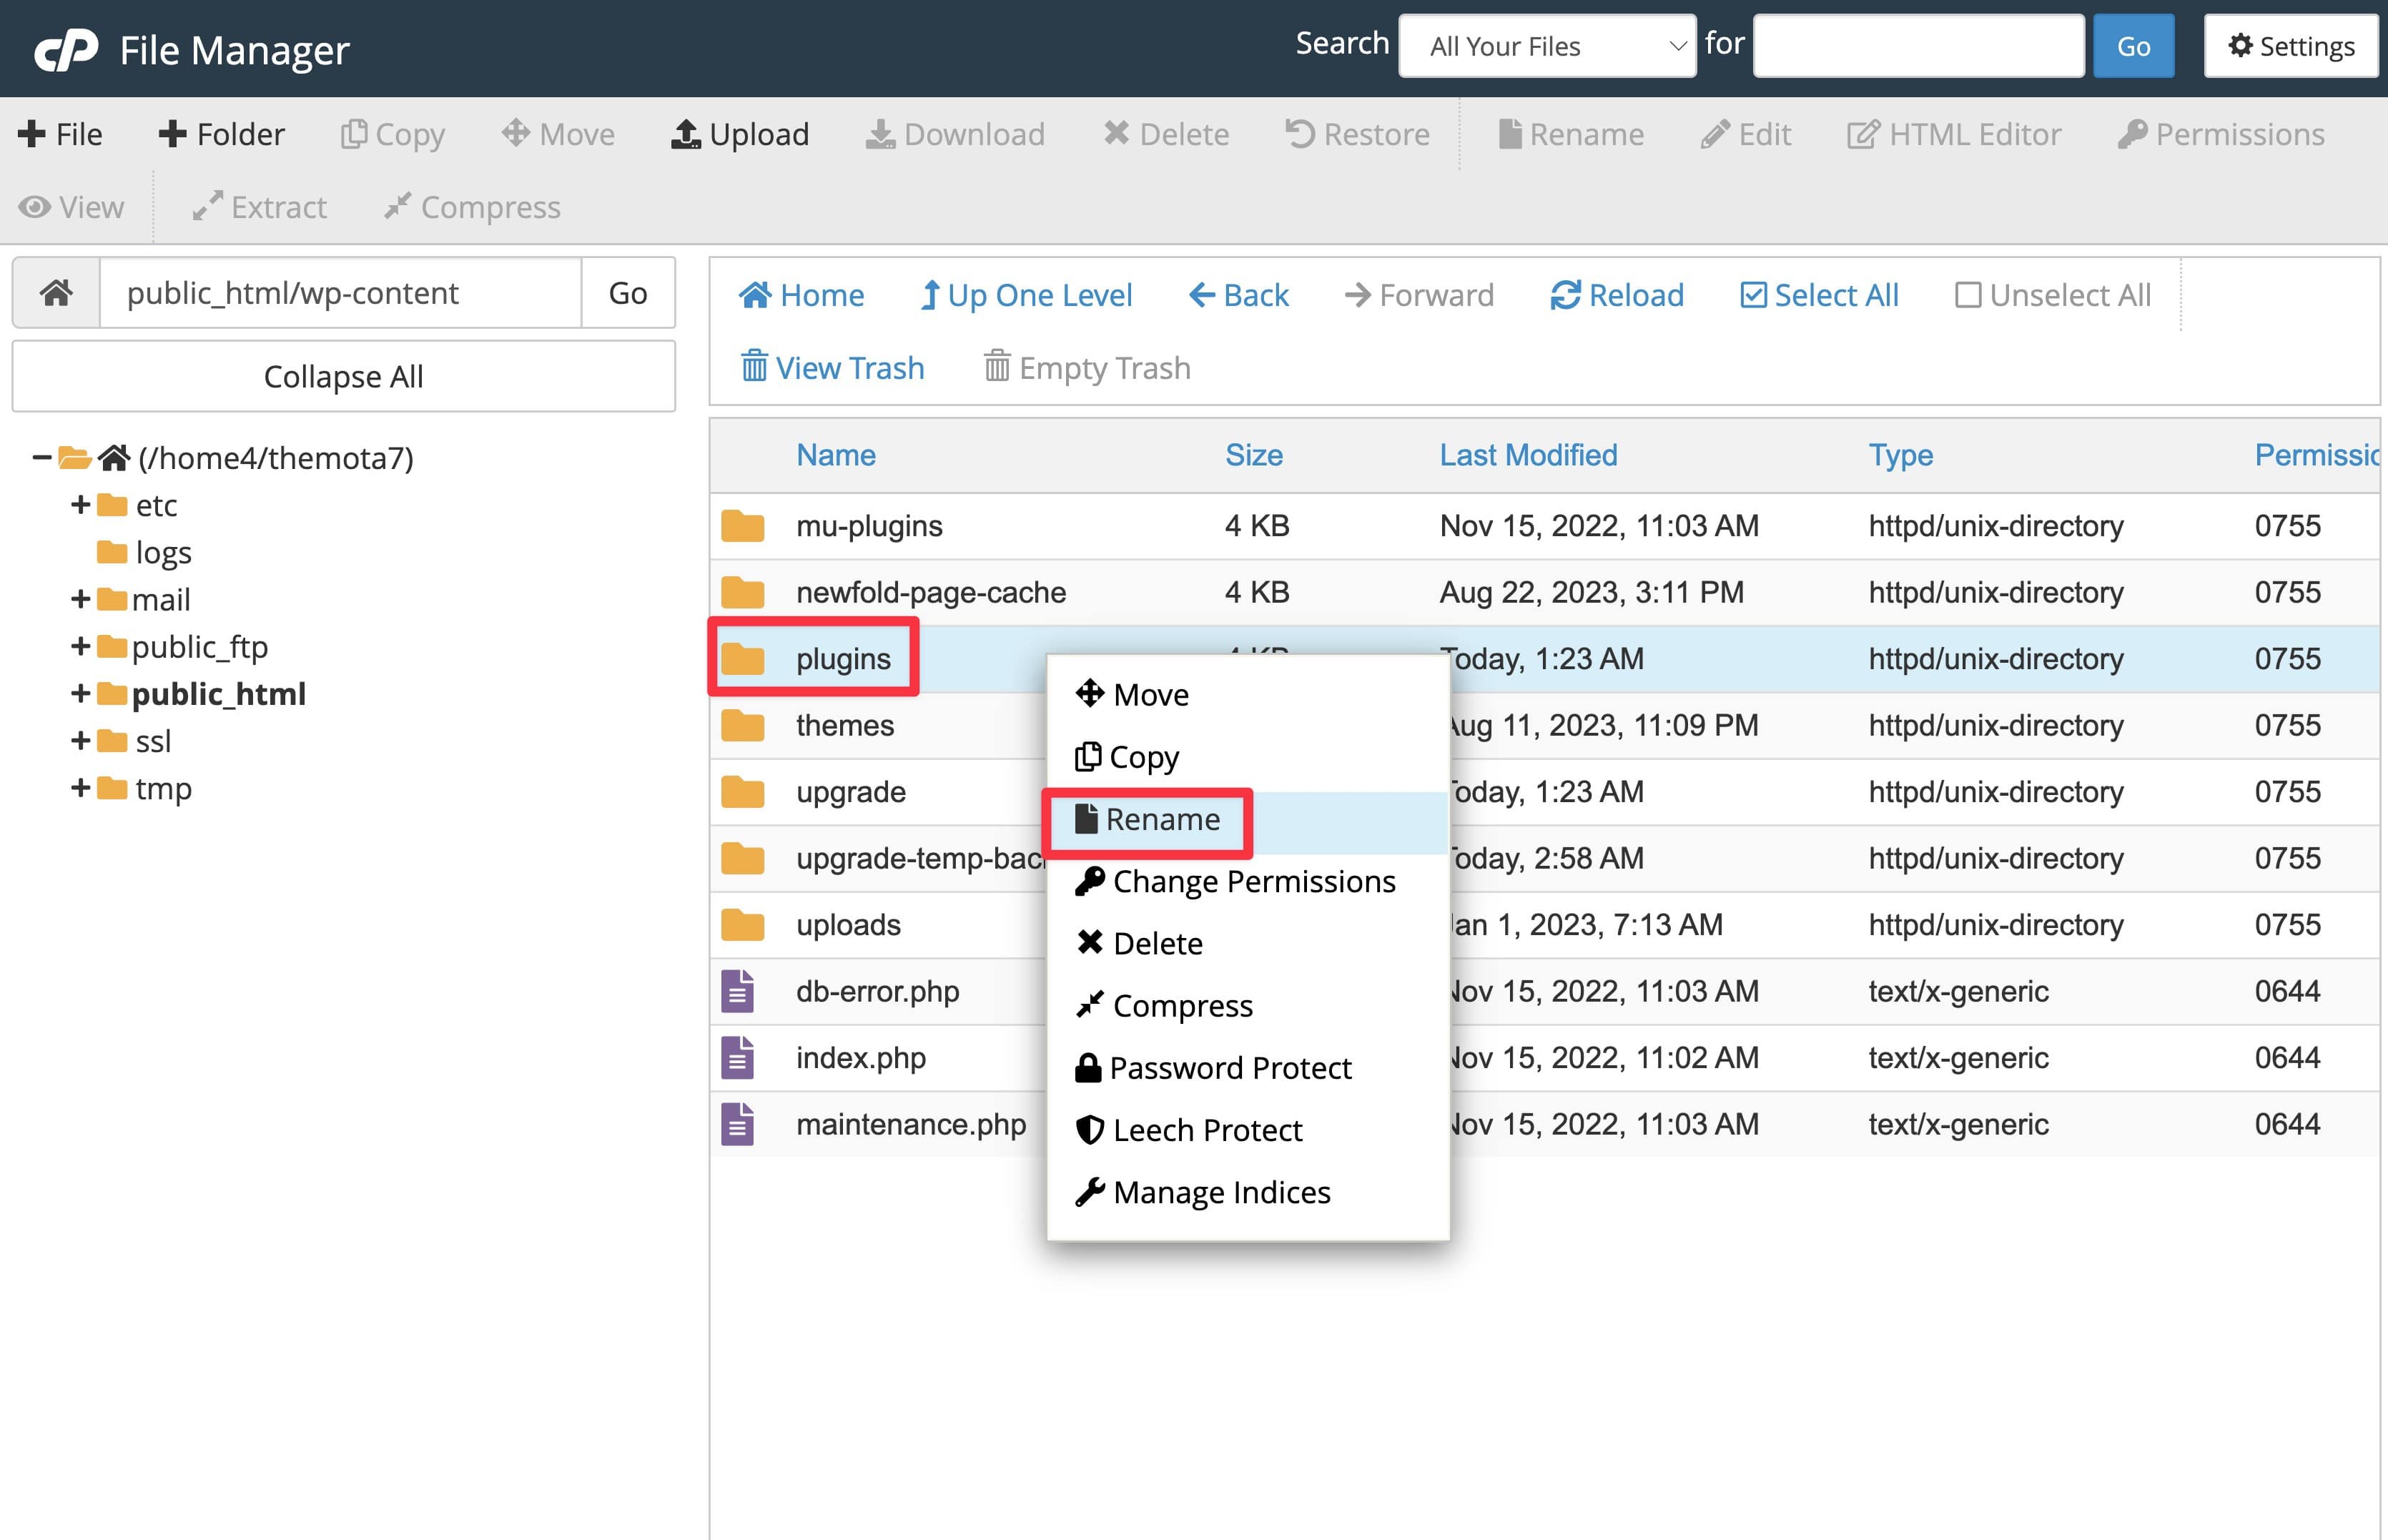The image size is (2388, 1540).
Task: Open the search scope dropdown showing All Your Files
Action: point(1546,46)
